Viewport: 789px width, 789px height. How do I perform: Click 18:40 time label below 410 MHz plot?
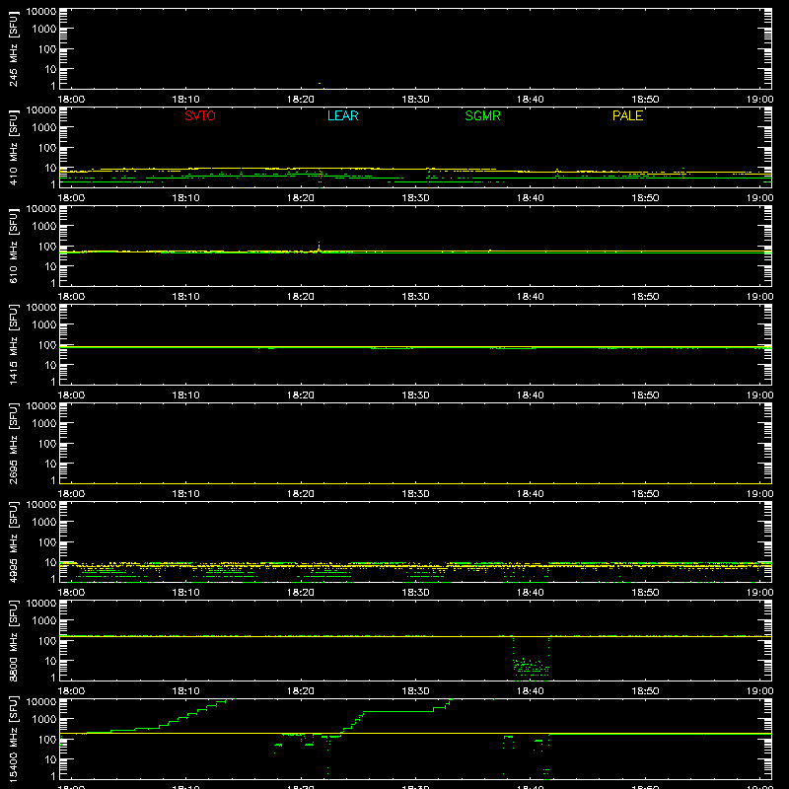[x=531, y=198]
